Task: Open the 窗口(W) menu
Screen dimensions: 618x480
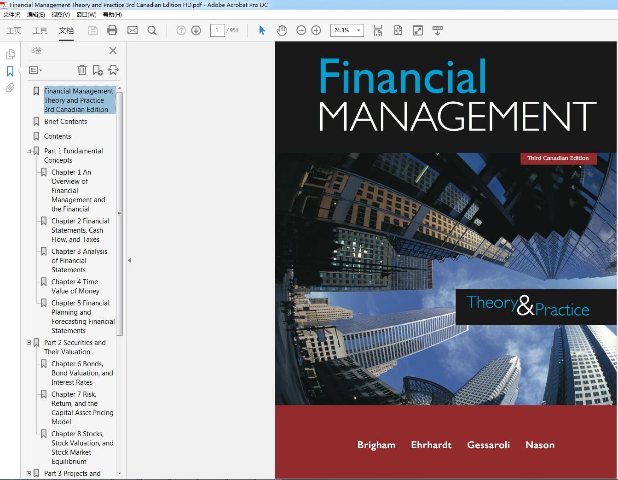Action: point(87,15)
